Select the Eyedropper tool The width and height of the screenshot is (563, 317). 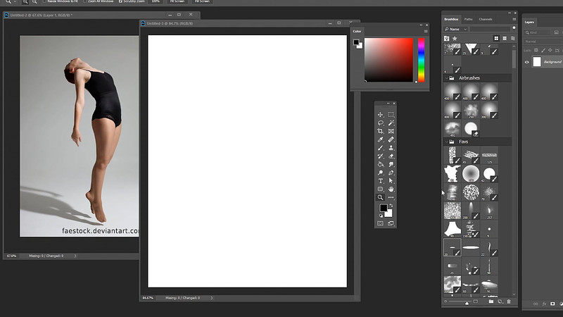pyautogui.click(x=380, y=139)
